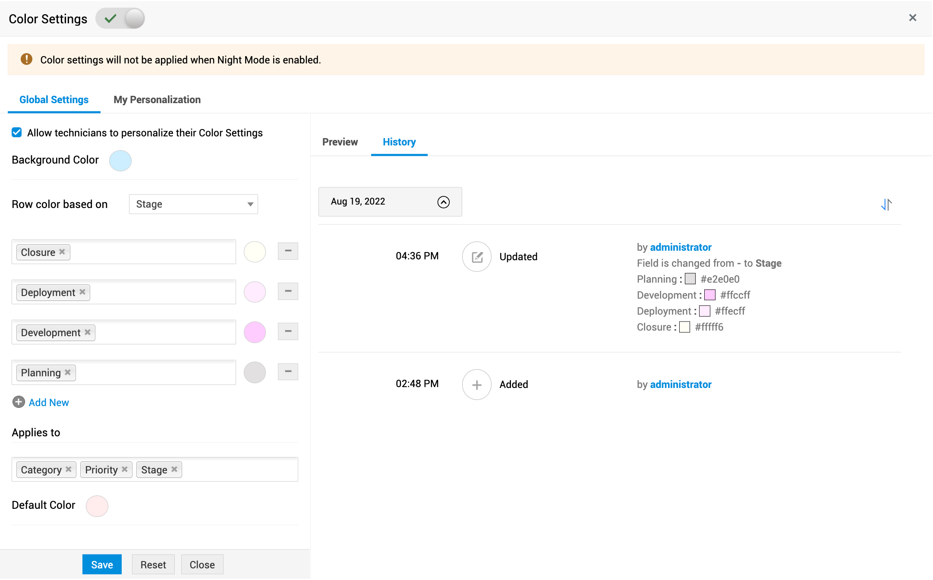This screenshot has height=580, width=933.
Task: Delete the Planning row using minus icon
Action: 288,372
